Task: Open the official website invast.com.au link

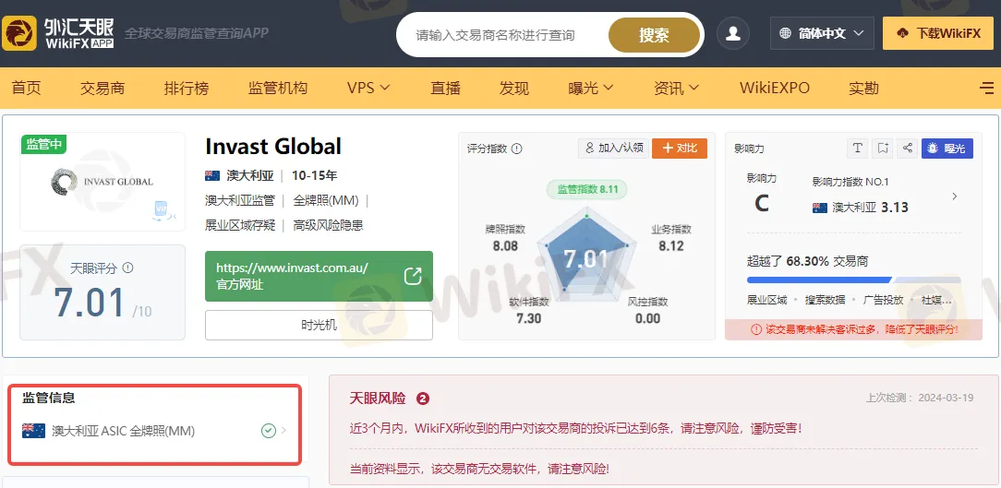Action: coord(319,276)
